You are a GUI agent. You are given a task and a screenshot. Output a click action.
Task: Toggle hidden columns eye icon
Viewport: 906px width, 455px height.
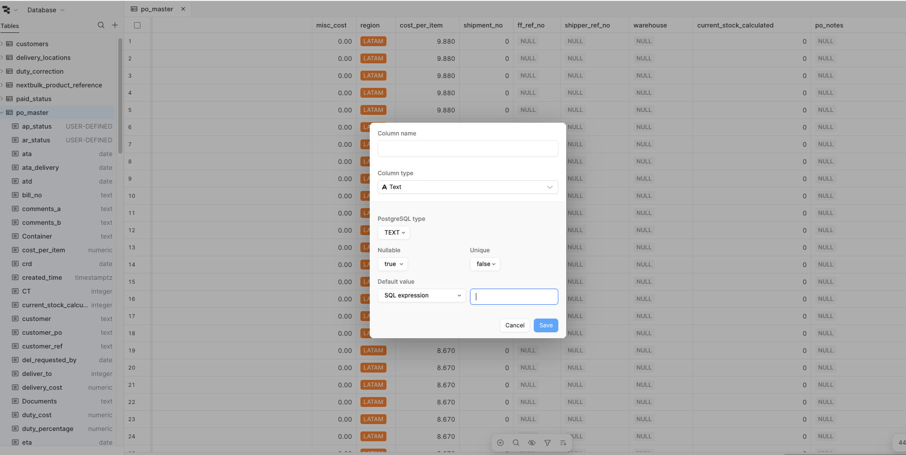531,443
